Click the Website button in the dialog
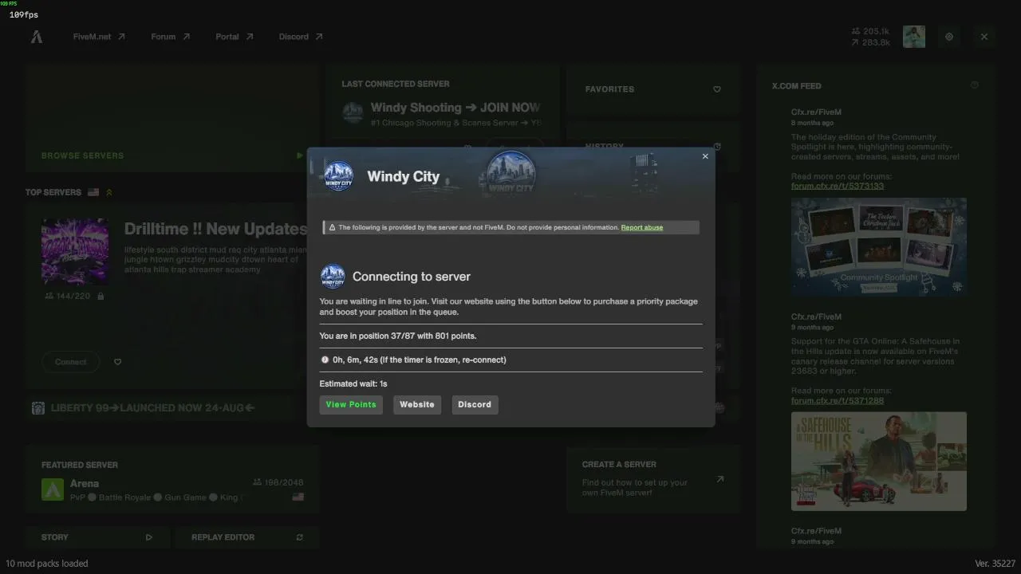1021x574 pixels. 417,405
